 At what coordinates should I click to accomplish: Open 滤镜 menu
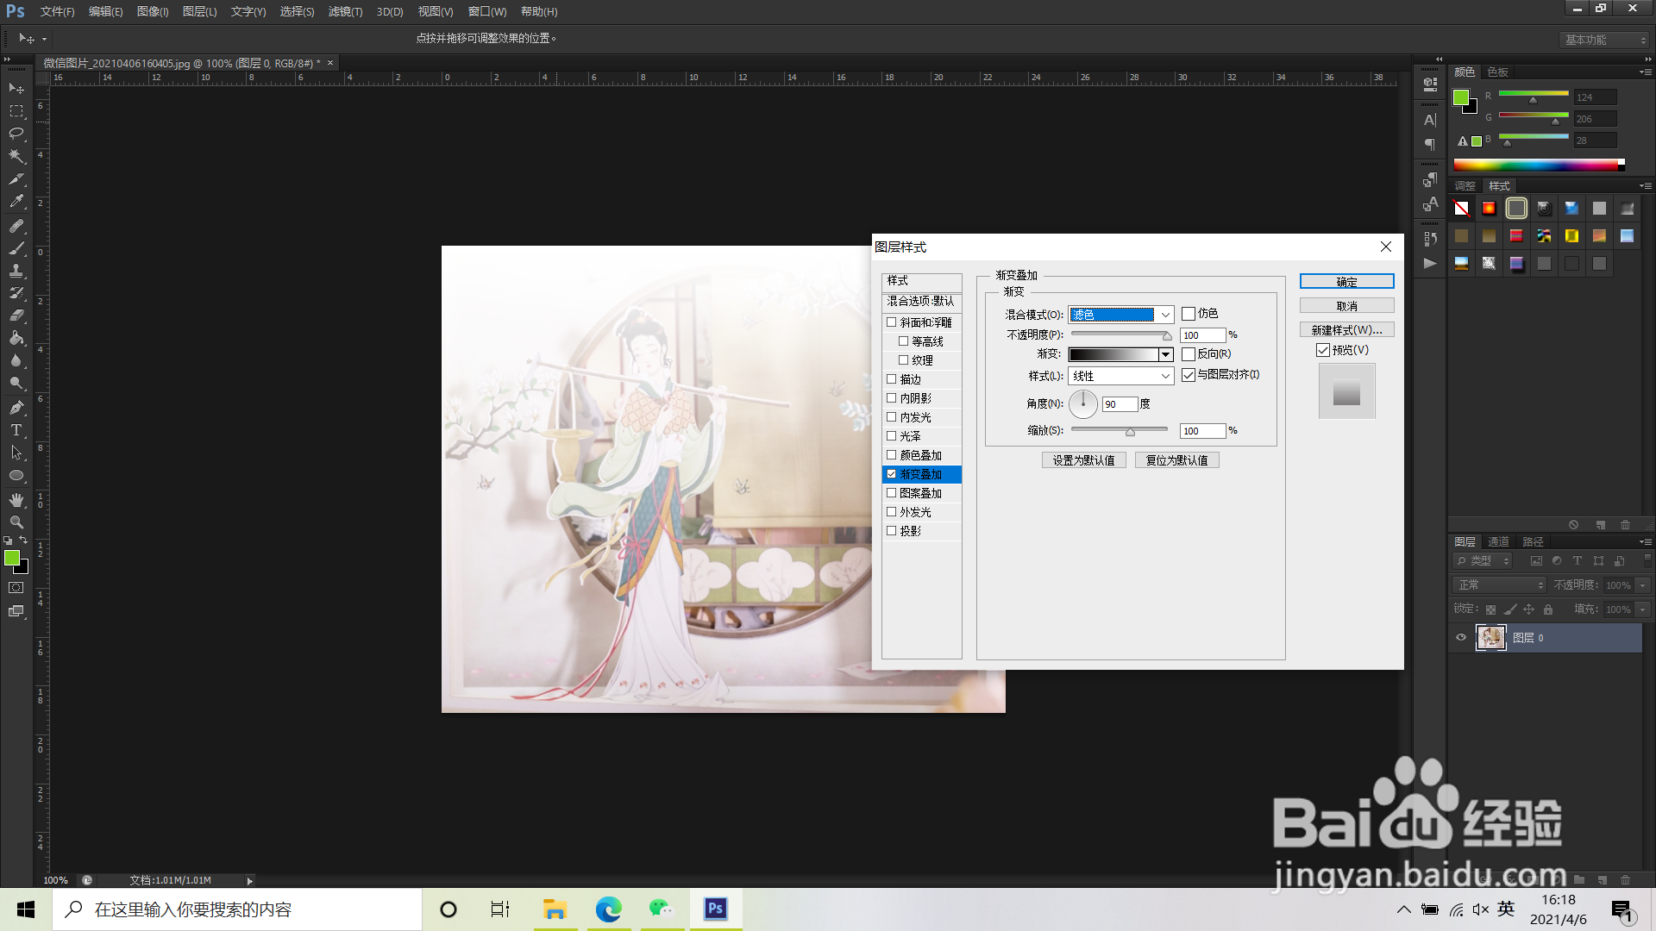click(x=345, y=11)
